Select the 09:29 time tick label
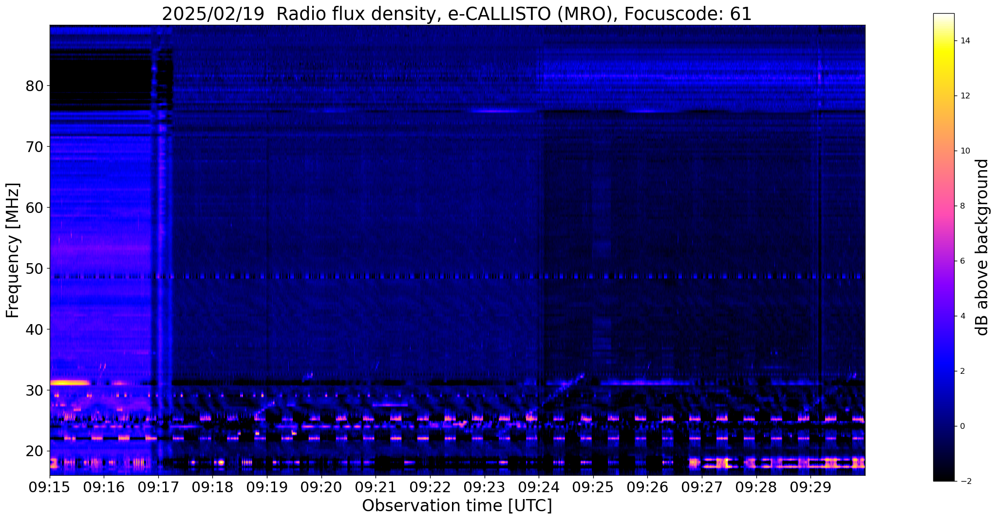This screenshot has height=520, width=997. coord(810,487)
